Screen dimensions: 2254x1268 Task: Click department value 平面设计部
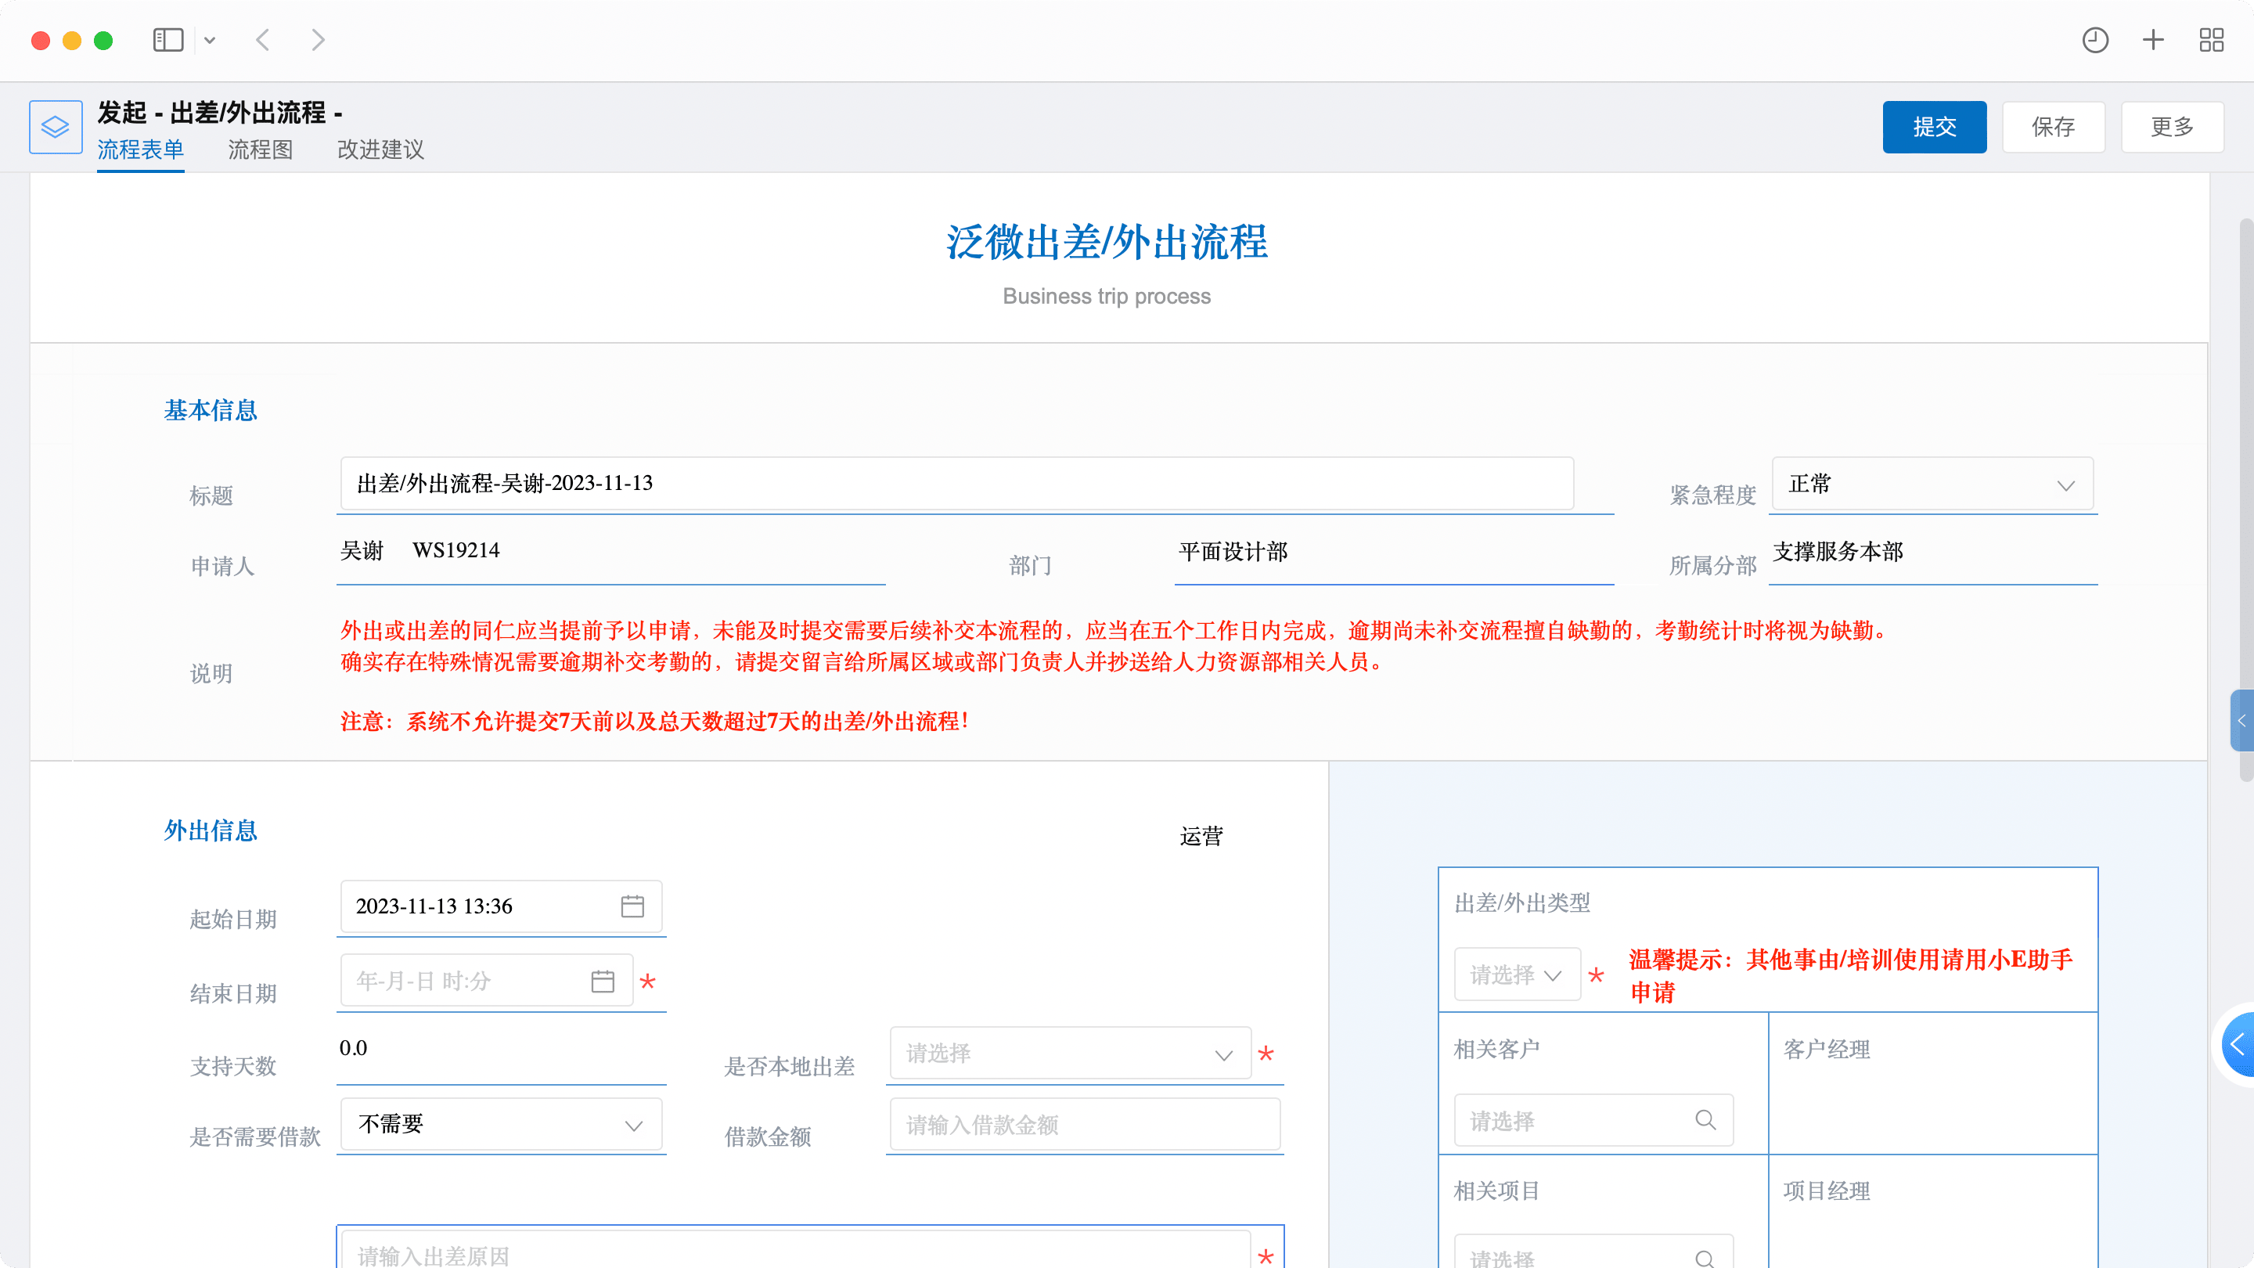pos(1233,552)
